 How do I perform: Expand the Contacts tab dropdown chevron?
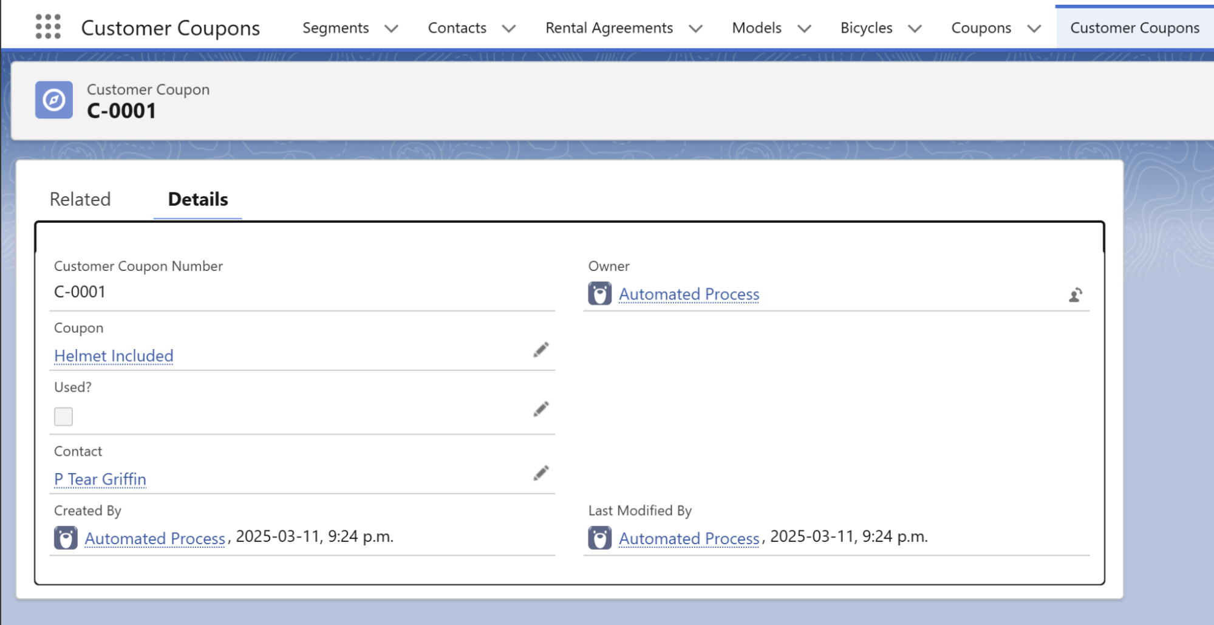tap(509, 29)
